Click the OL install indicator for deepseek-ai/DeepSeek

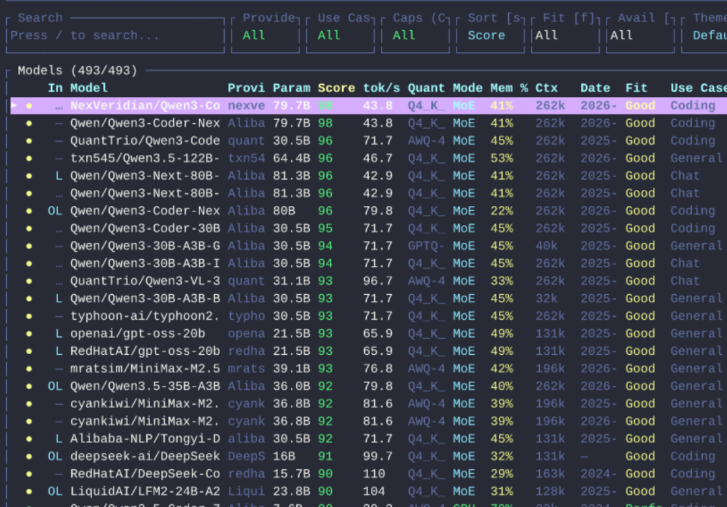(55, 457)
